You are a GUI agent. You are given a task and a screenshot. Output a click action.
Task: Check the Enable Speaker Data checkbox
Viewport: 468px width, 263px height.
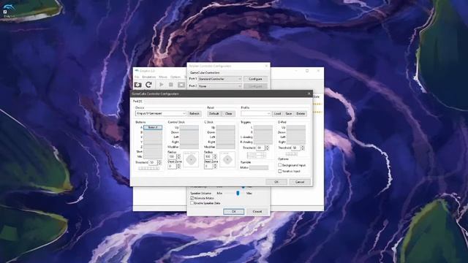pos(192,203)
